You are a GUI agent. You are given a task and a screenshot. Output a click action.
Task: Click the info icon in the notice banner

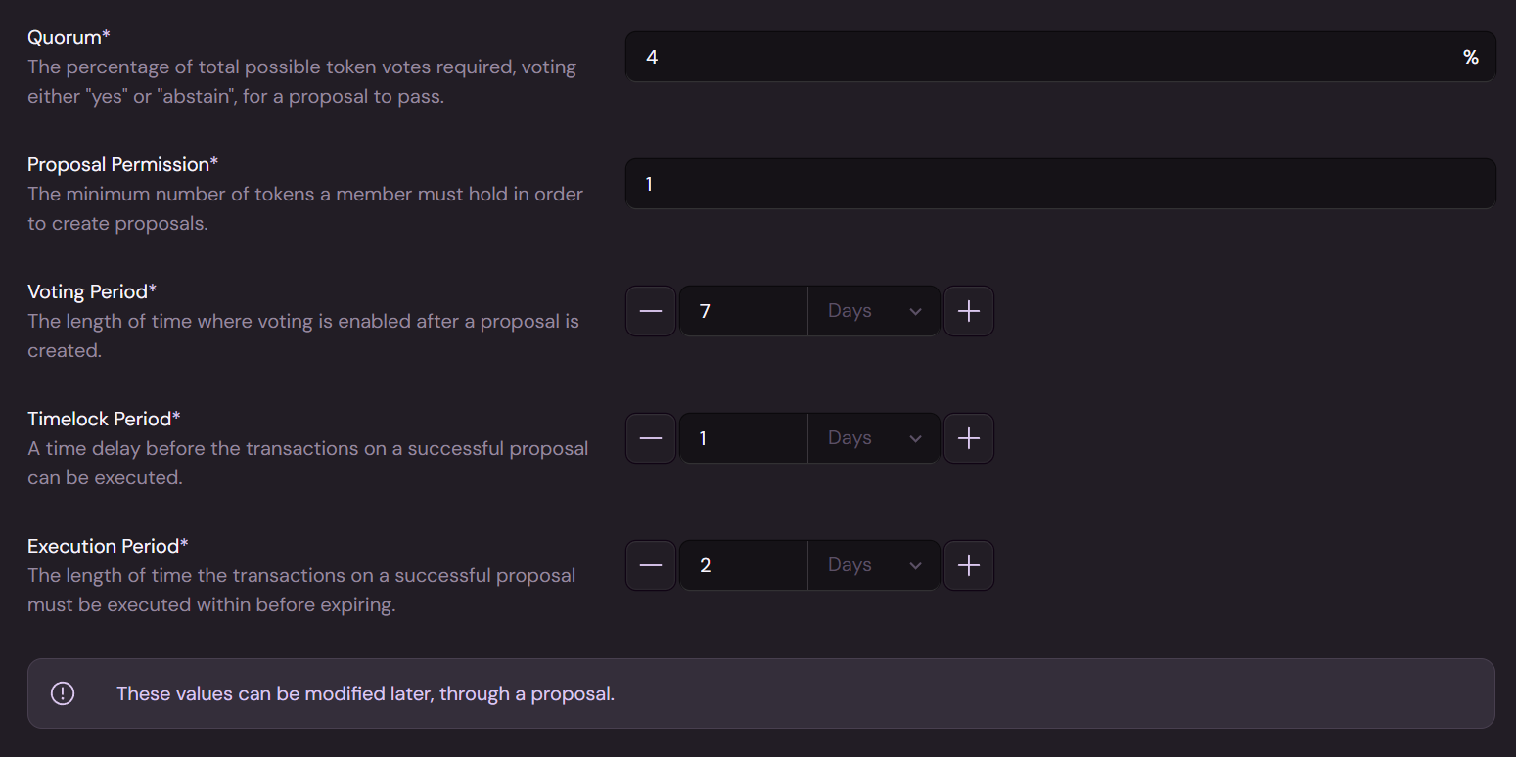63,693
